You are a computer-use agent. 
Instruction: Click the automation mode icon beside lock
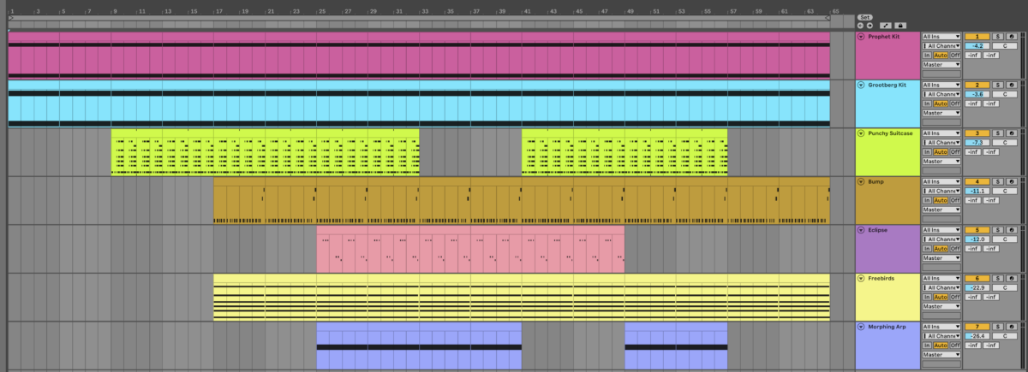(x=885, y=26)
